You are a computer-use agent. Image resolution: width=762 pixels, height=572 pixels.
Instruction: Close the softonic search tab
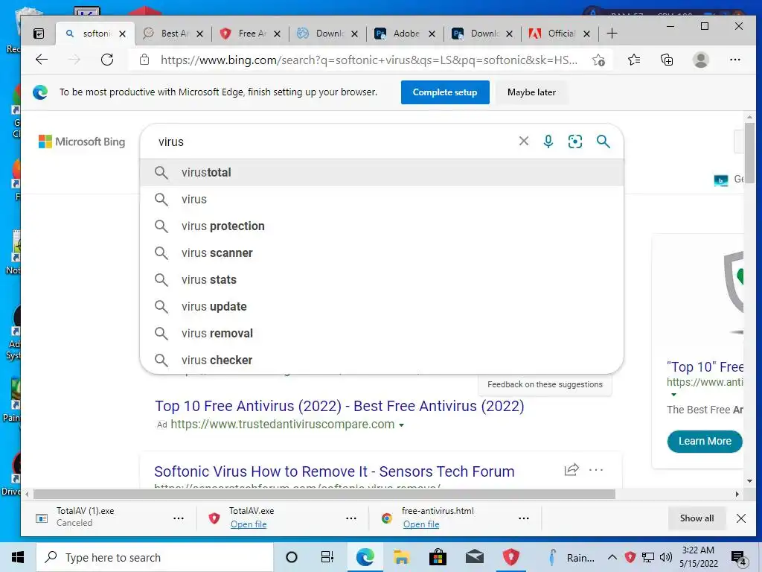(x=123, y=34)
